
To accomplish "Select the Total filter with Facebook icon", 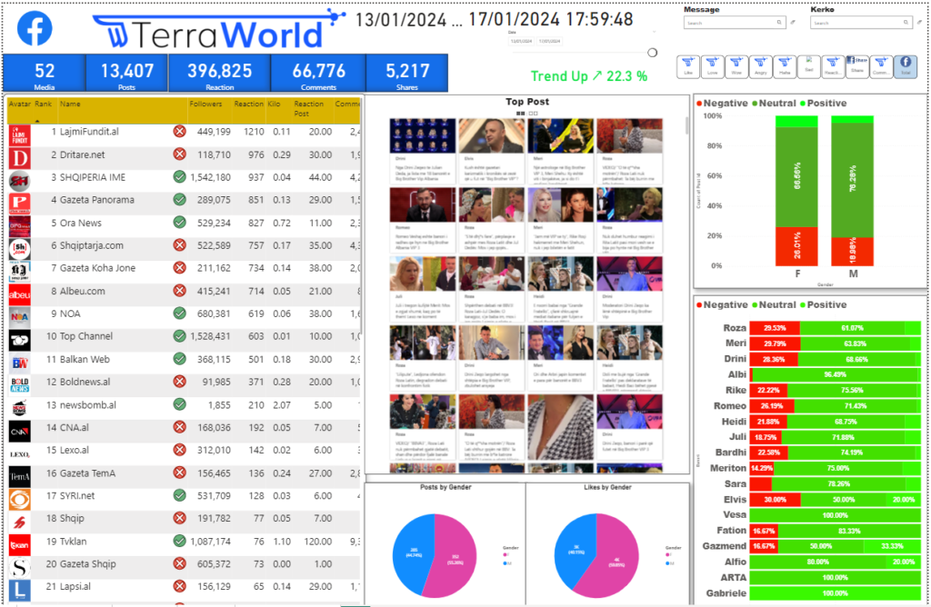I will click(906, 66).
